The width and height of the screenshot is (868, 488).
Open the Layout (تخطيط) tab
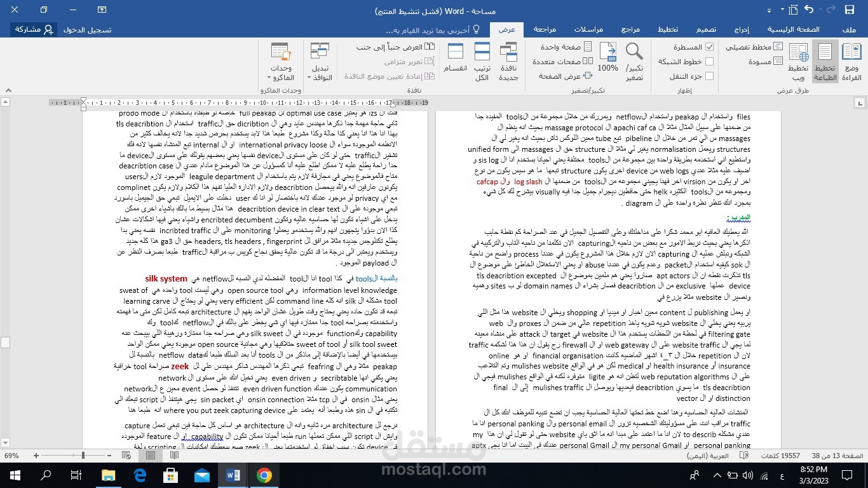click(668, 29)
